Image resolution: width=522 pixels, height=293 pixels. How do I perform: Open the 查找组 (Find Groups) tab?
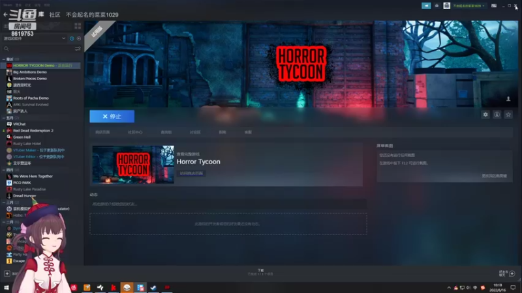(166, 132)
